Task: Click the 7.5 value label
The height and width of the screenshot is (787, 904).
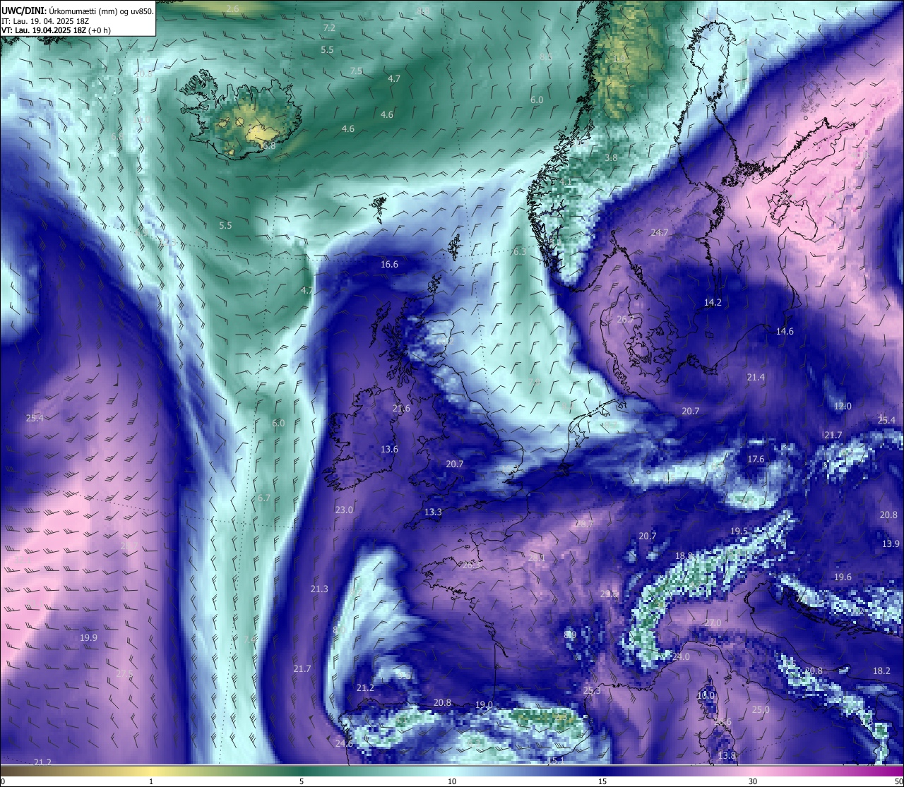Action: pyautogui.click(x=356, y=71)
